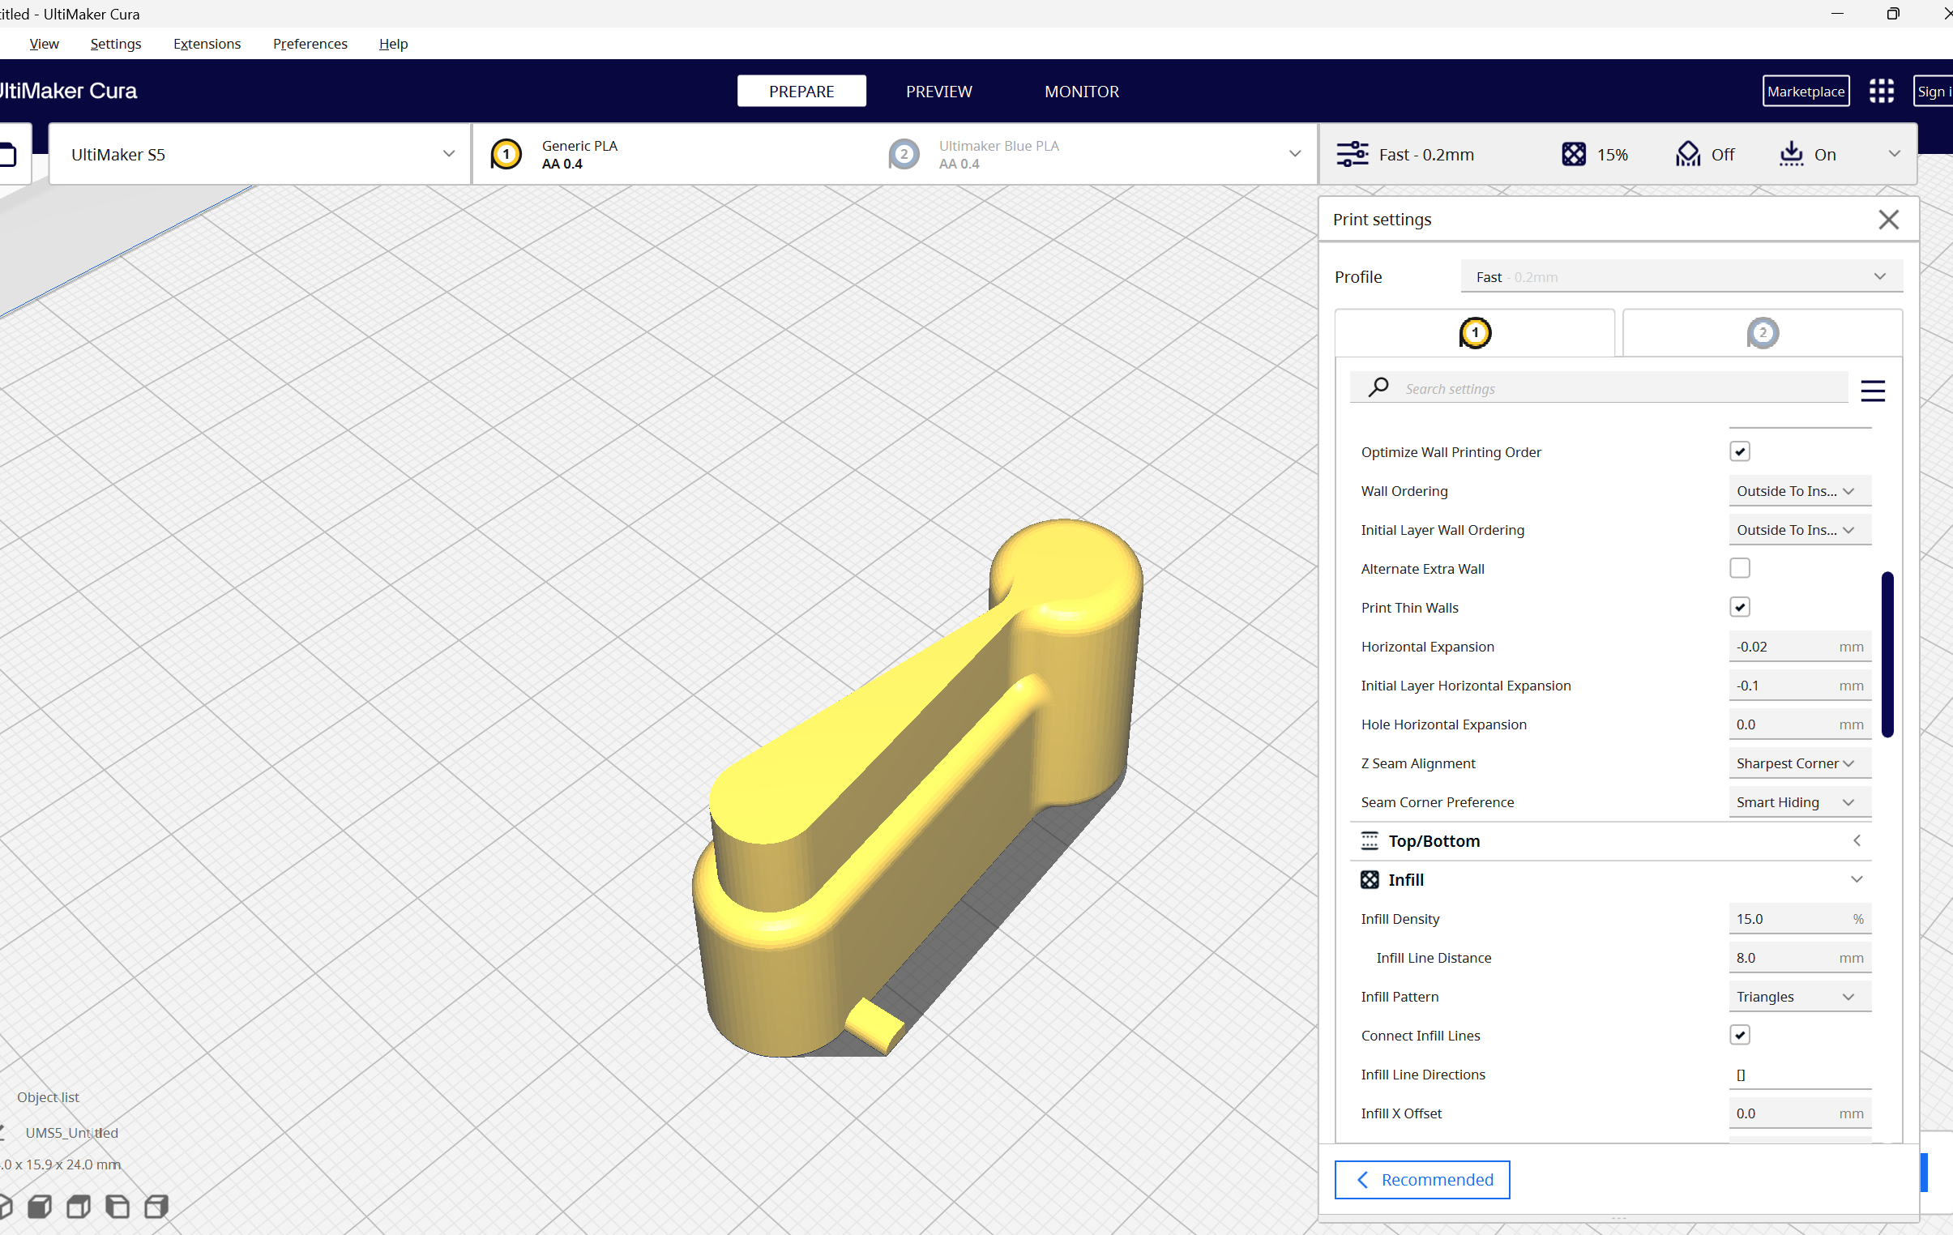Open the application switcher grid icon
This screenshot has width=1953, height=1235.
1881,91
